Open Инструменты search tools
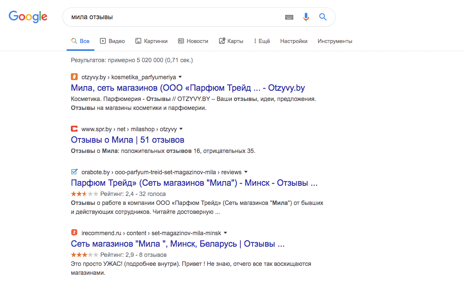Screen dimensions: 464x288 (x=335, y=41)
